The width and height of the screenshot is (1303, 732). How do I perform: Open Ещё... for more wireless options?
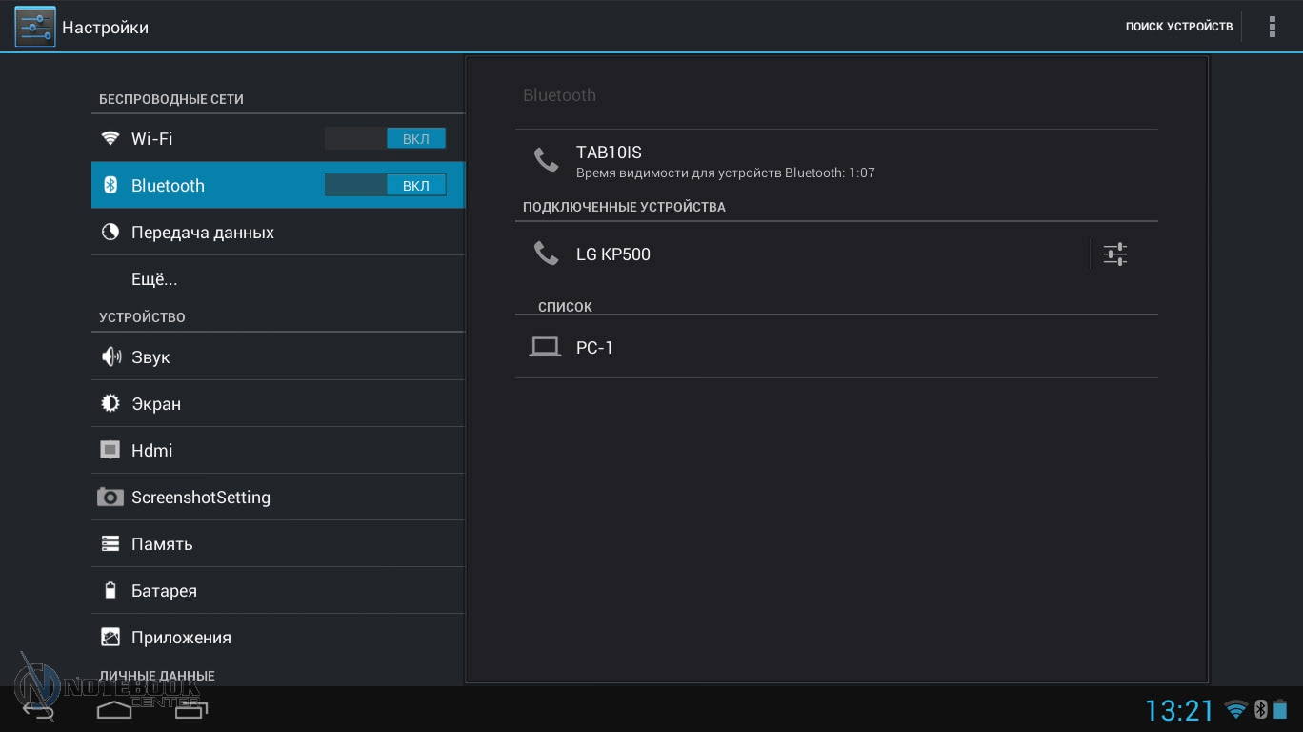coord(154,279)
